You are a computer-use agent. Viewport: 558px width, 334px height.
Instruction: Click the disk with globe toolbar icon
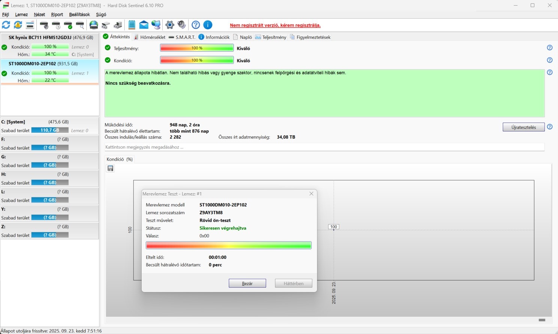pos(94,25)
